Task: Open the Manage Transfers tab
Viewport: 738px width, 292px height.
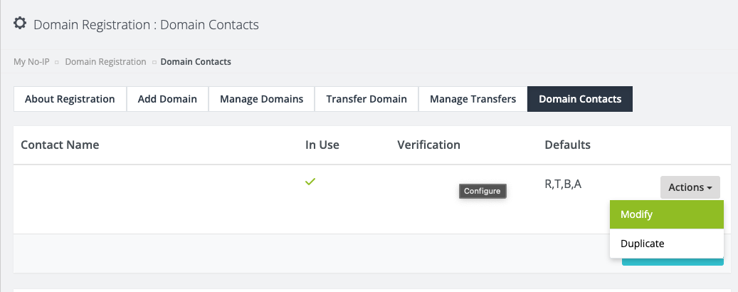Action: point(473,99)
